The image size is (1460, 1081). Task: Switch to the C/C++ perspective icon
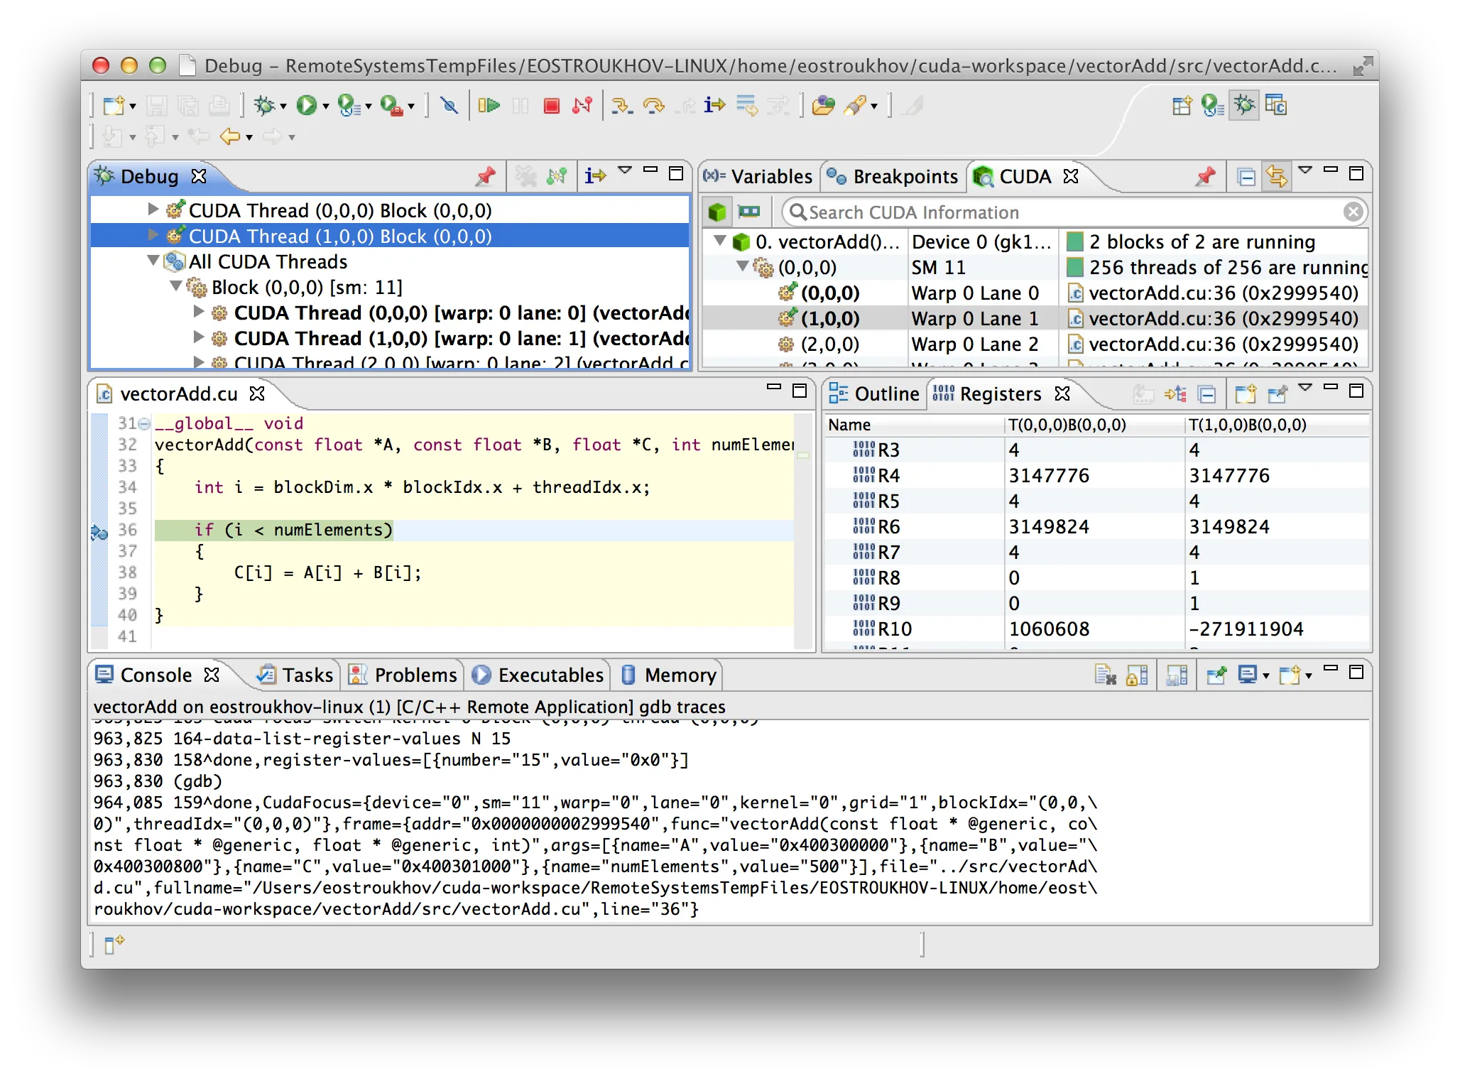click(1276, 106)
